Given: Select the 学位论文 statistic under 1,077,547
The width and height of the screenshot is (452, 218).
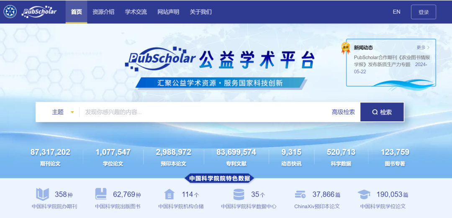Looking at the screenshot, I should [x=113, y=164].
